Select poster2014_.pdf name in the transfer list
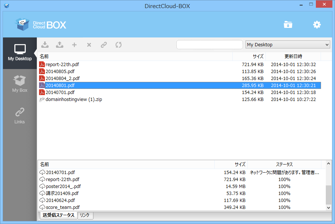Image resolution: width=335 pixels, height=224 pixels. point(63,186)
